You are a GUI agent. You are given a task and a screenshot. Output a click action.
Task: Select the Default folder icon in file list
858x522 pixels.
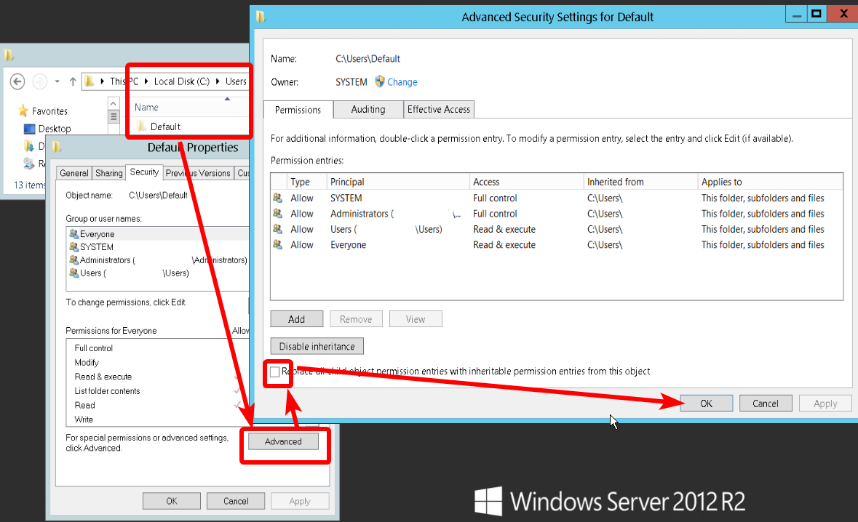142,127
